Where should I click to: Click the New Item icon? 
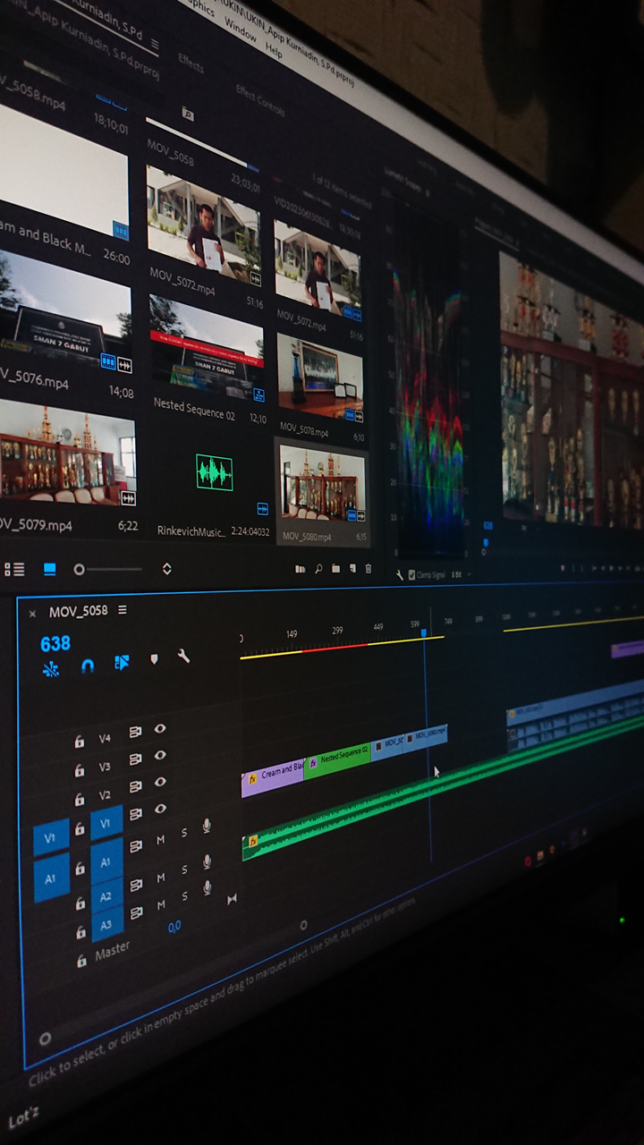click(352, 568)
